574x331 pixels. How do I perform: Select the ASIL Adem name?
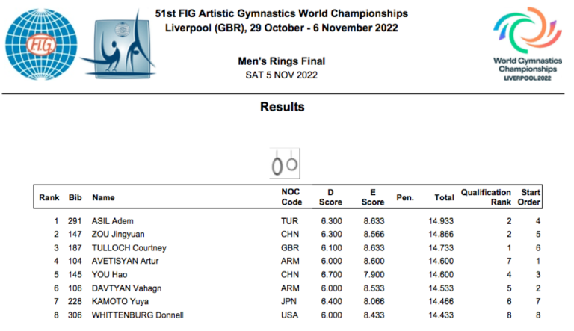pyautogui.click(x=113, y=221)
